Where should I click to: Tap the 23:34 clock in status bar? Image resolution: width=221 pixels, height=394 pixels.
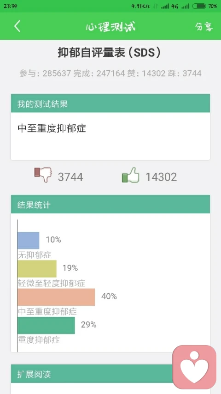click(10, 6)
